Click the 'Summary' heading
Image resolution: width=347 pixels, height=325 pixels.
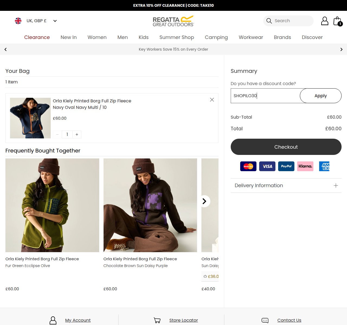(244, 71)
